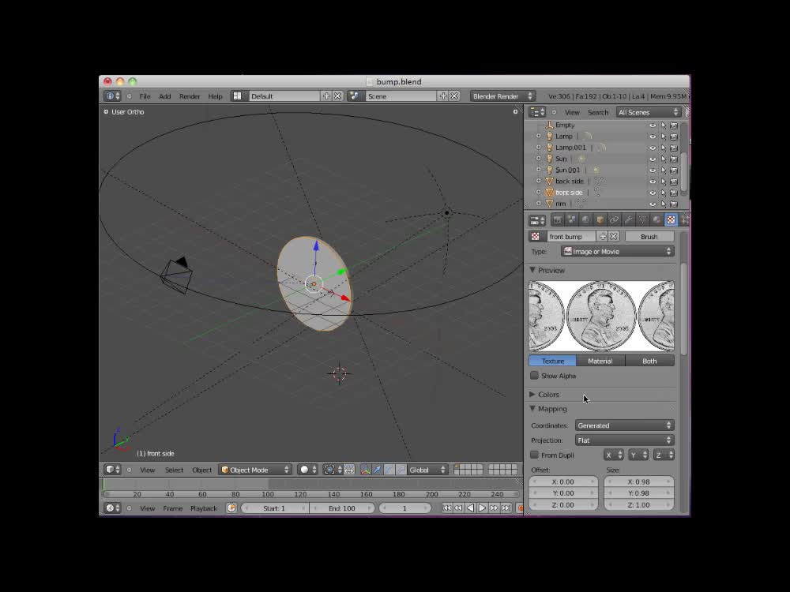Click the Brush button
This screenshot has height=592, width=790.
tap(649, 236)
